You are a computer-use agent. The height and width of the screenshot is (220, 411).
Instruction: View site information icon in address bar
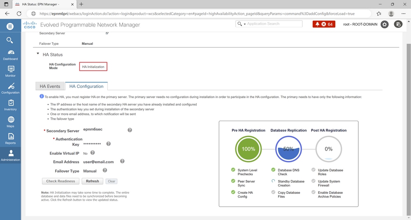coord(34,14)
